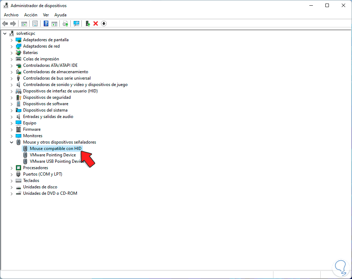The height and width of the screenshot is (279, 352).
Task: Select the Unidades de disco label
Action: click(40, 187)
